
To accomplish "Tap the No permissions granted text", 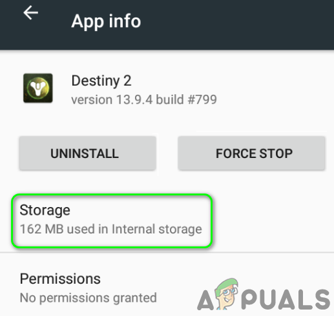I will point(89,298).
